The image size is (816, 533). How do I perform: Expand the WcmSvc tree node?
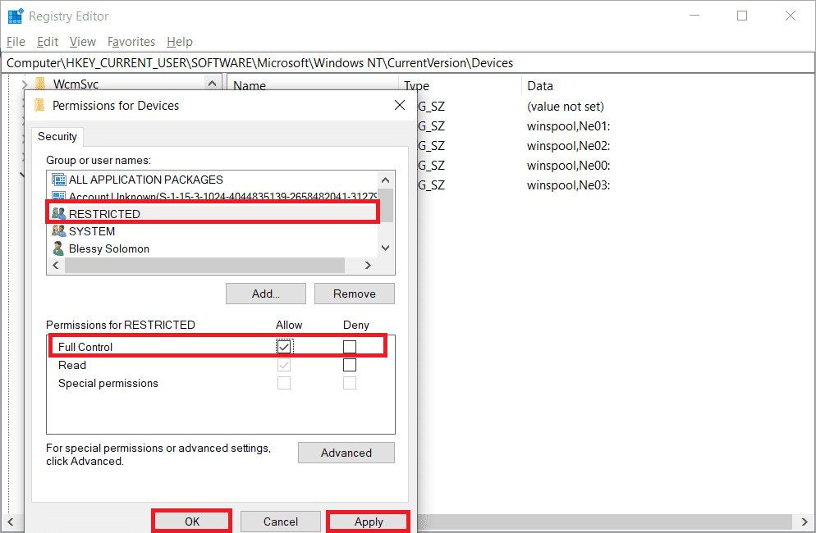pos(25,84)
